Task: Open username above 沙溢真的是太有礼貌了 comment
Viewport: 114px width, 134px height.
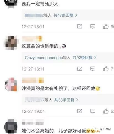Action: 33,80
